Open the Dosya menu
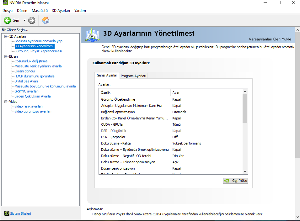 click(x=8, y=11)
